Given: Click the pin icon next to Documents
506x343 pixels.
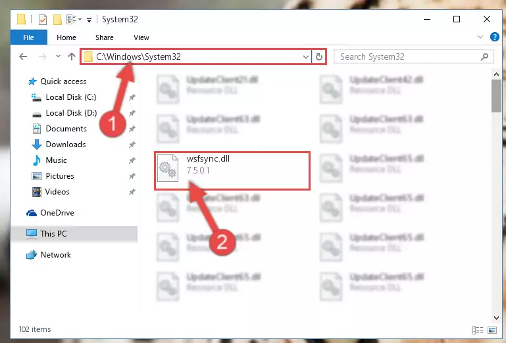Looking at the screenshot, I should click(132, 129).
